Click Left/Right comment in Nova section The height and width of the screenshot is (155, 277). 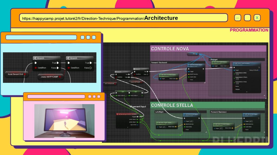click(x=237, y=59)
